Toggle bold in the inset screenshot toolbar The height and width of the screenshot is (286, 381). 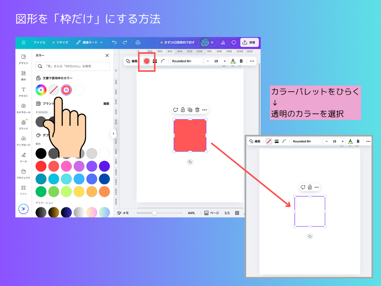tap(358, 141)
